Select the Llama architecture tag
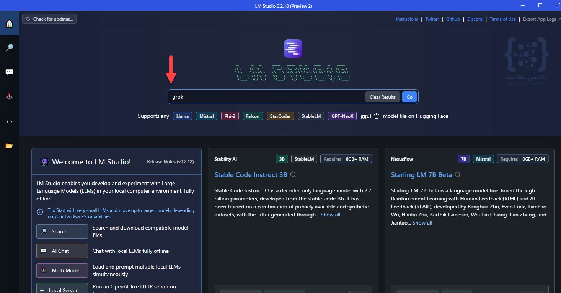561x293 pixels. click(183, 116)
